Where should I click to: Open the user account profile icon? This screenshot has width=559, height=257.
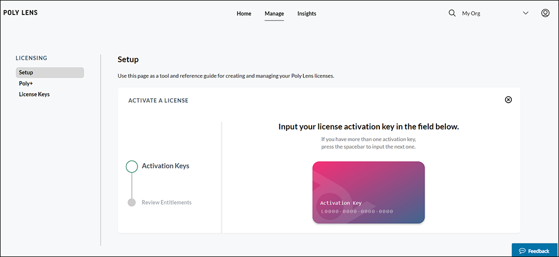(545, 13)
